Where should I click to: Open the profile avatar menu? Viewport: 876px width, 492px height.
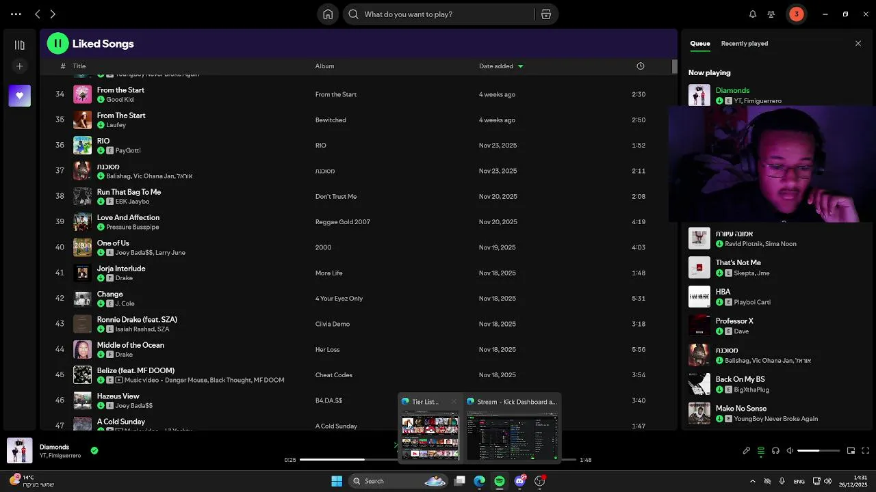pos(796,14)
